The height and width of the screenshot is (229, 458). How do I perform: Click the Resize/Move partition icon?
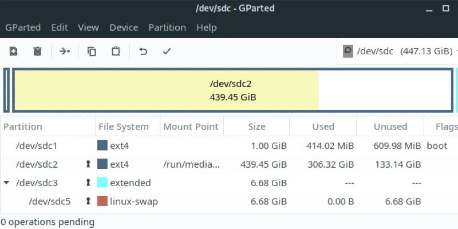(x=65, y=52)
